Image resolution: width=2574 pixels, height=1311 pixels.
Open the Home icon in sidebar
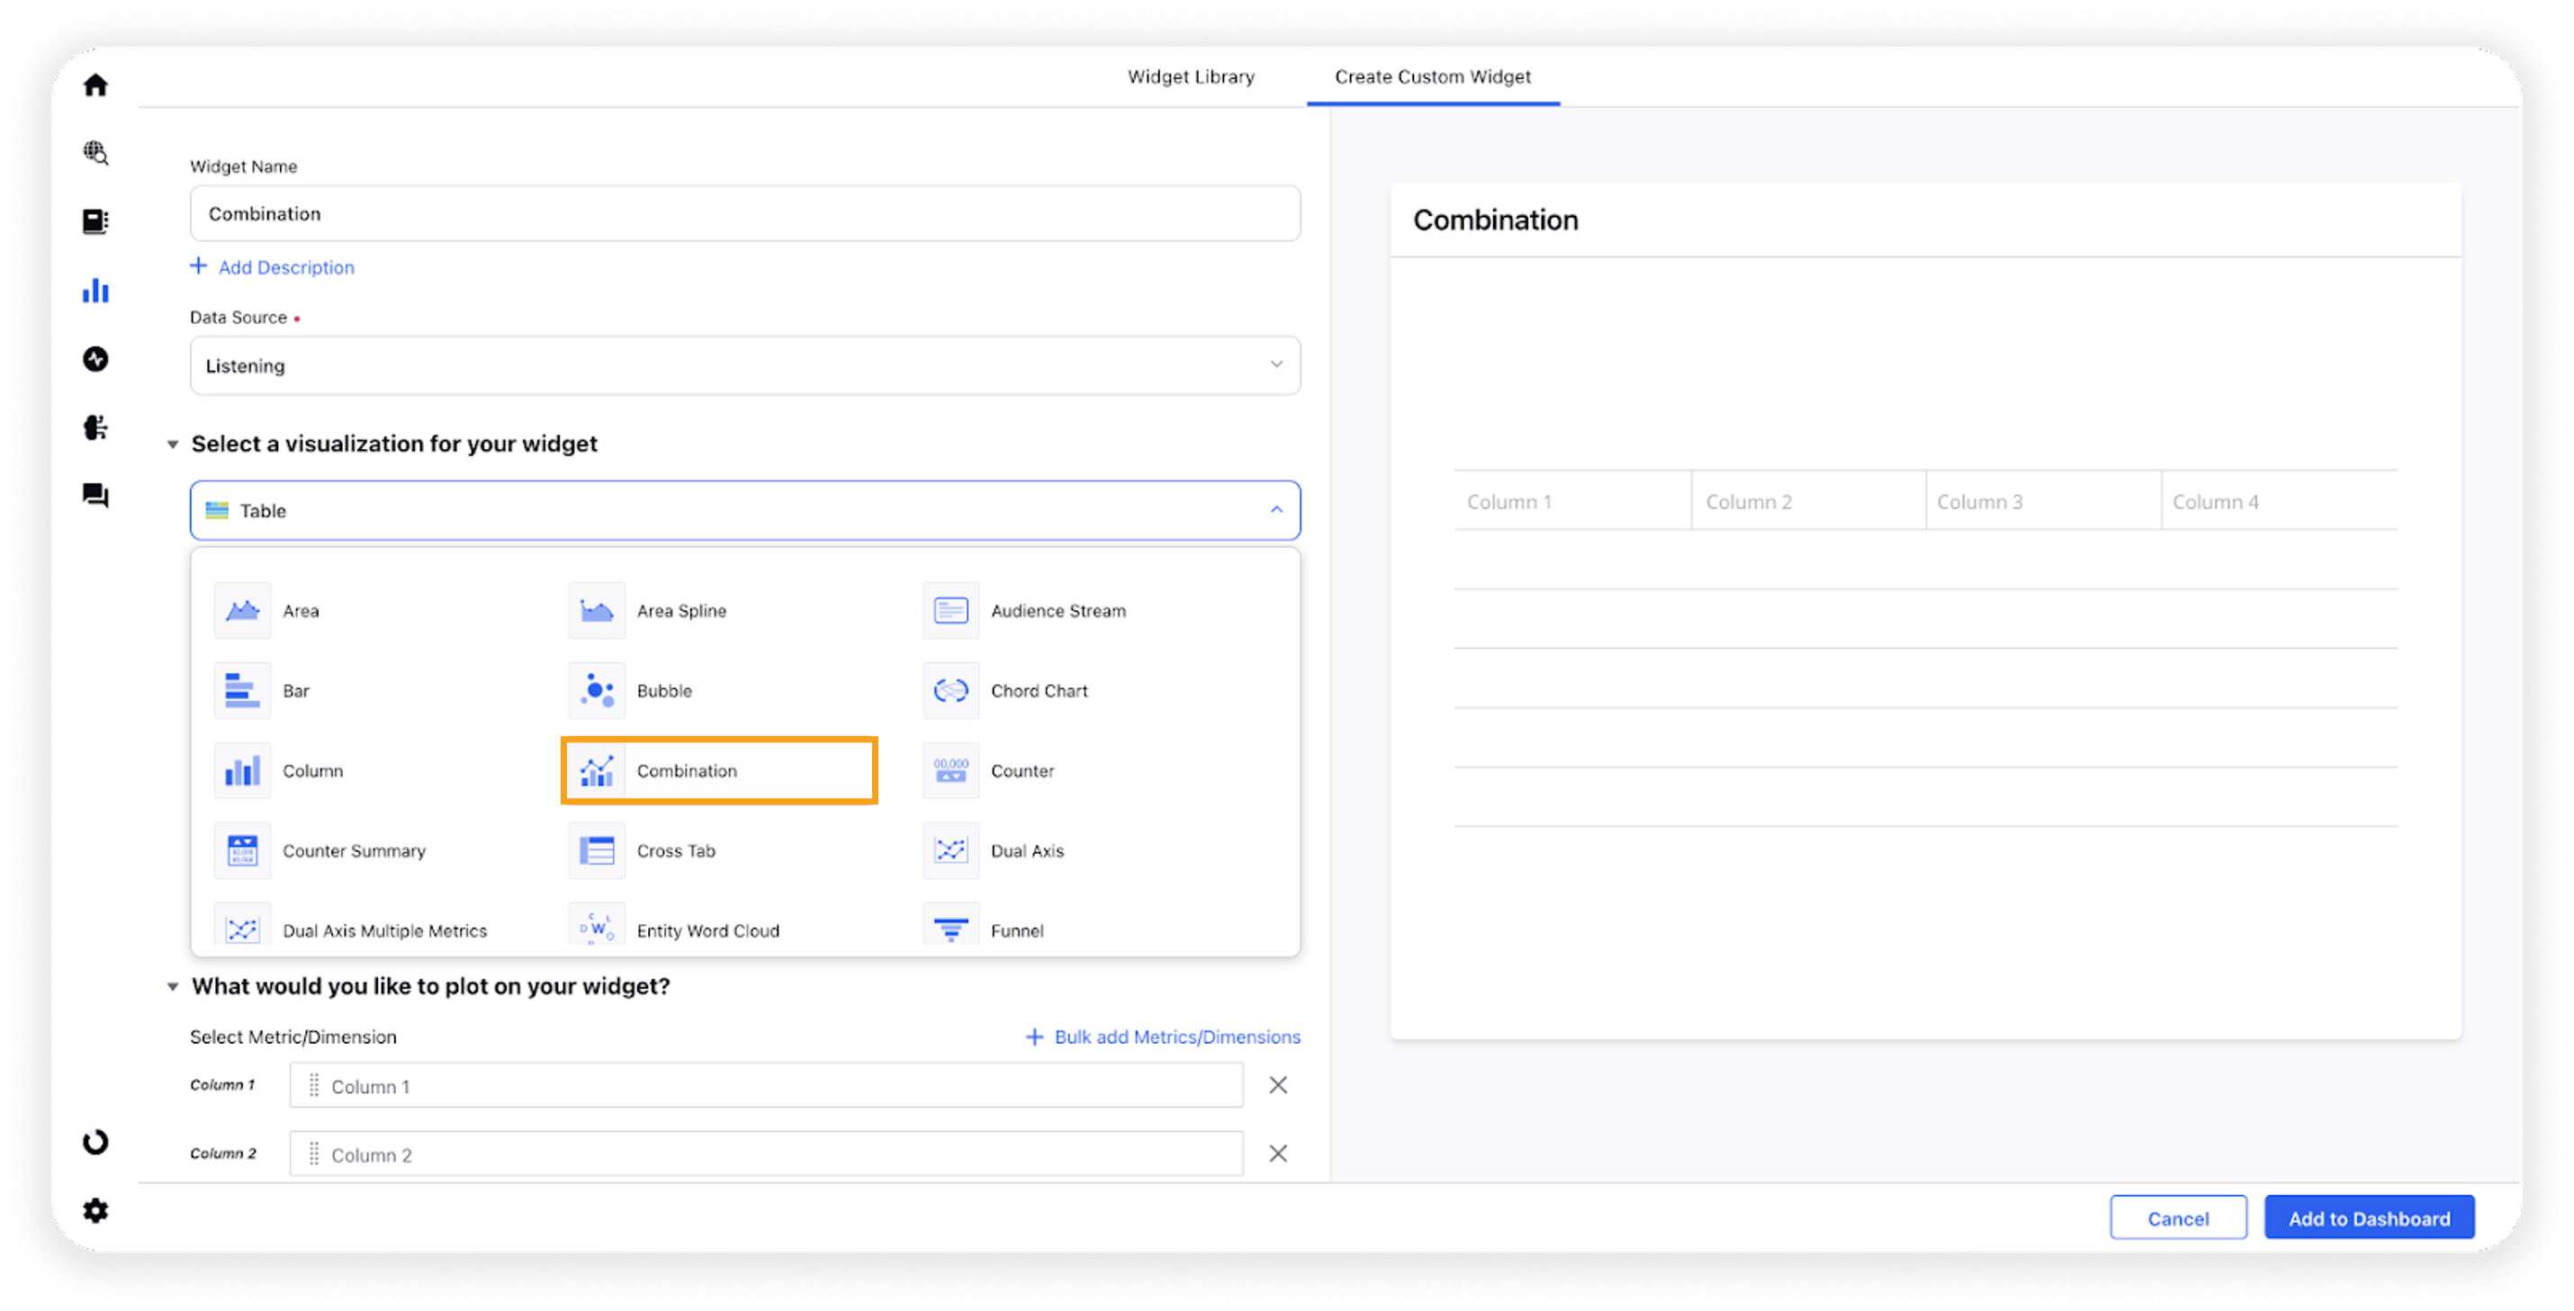tap(96, 85)
